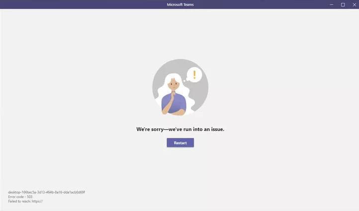
Task: Click the word "issue" in heading
Action: [217, 129]
